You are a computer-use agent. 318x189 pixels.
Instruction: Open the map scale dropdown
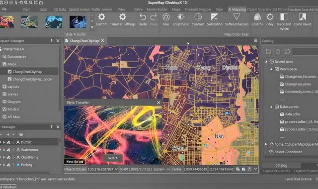(116, 169)
